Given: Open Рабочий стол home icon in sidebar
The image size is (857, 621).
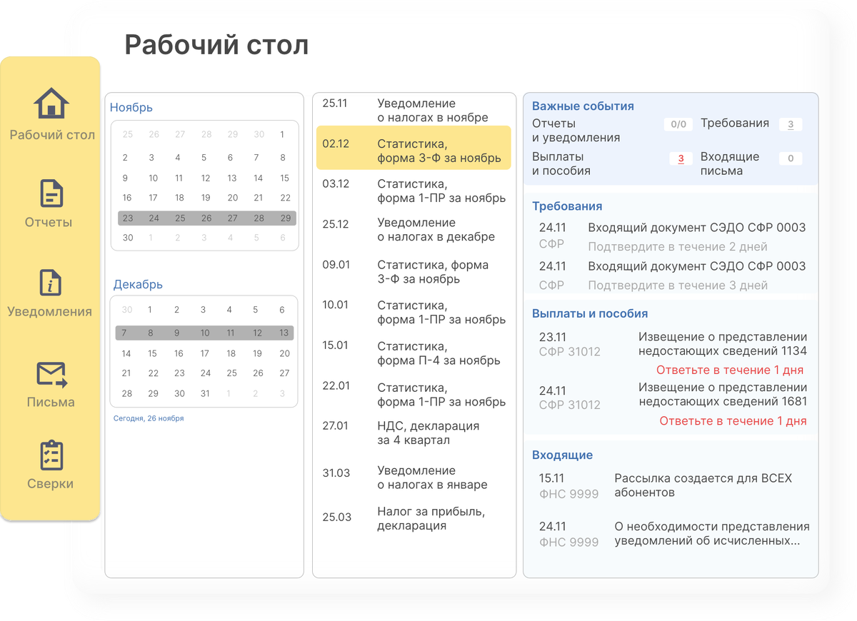Looking at the screenshot, I should 51,103.
